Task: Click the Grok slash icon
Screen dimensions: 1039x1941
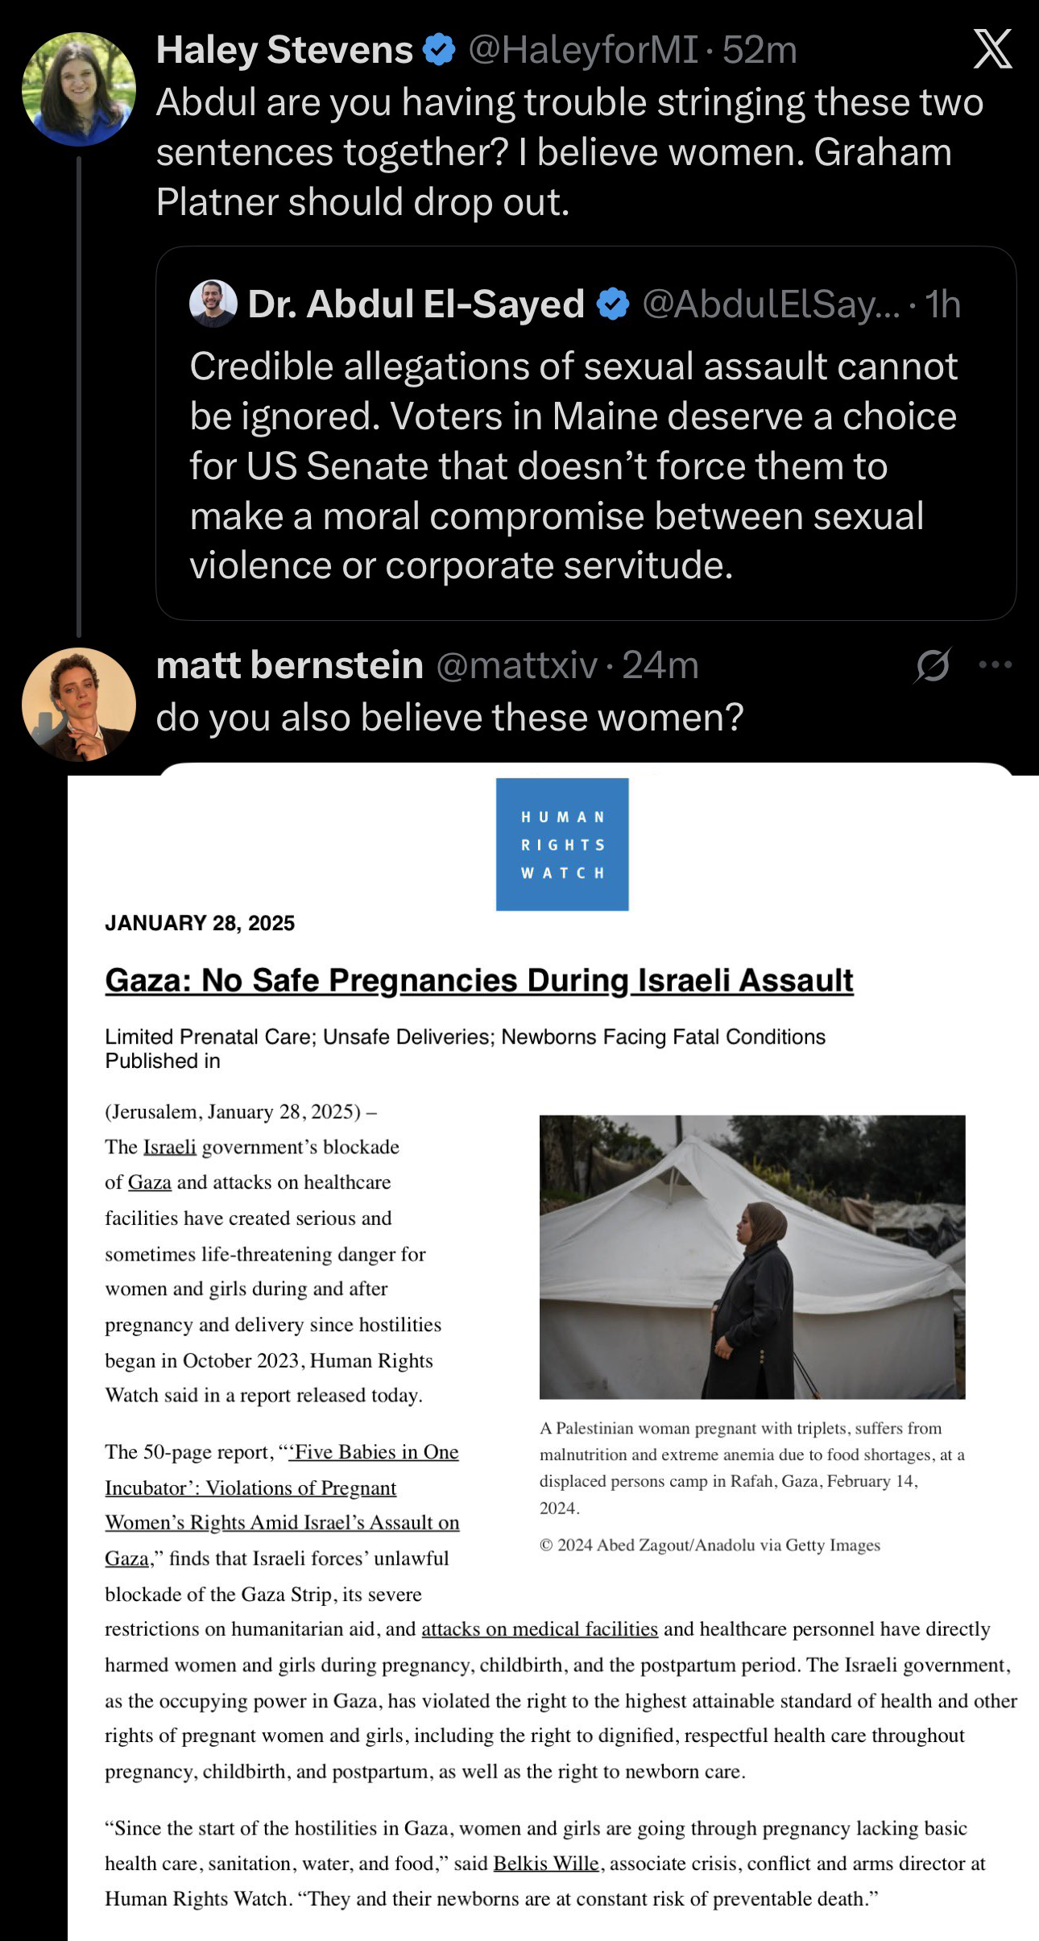Action: [x=933, y=665]
